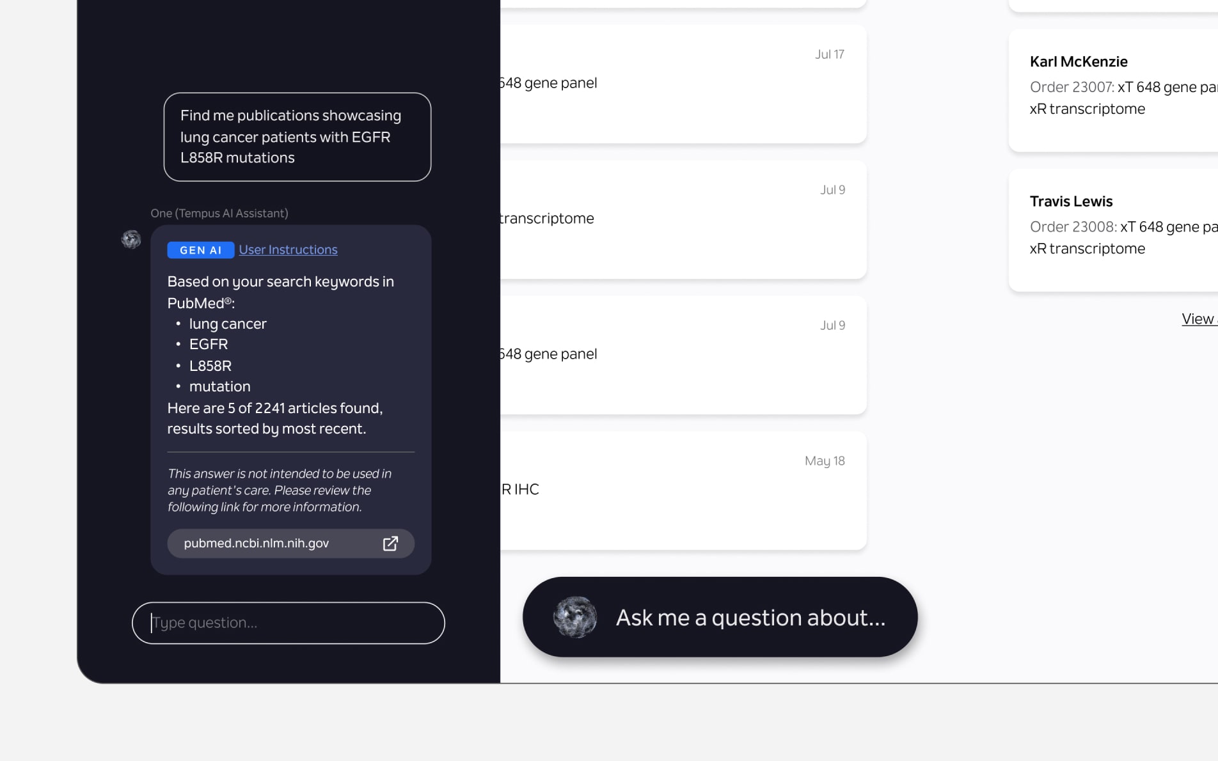Click the GEN AI badge
Screen dimensions: 1218x761
[x=200, y=250]
